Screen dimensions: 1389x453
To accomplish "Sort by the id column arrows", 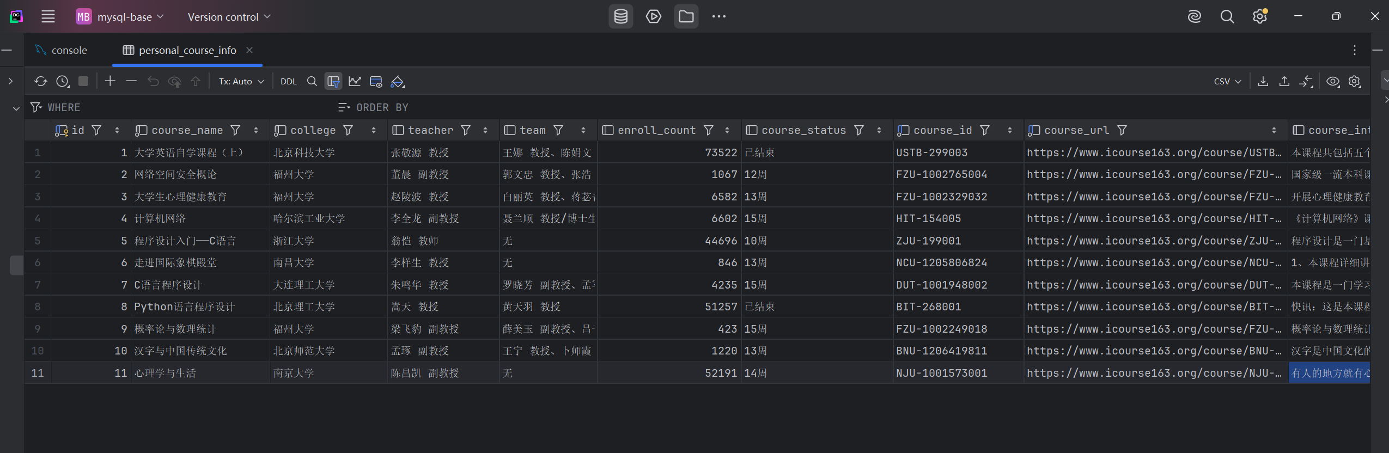I will coord(117,131).
